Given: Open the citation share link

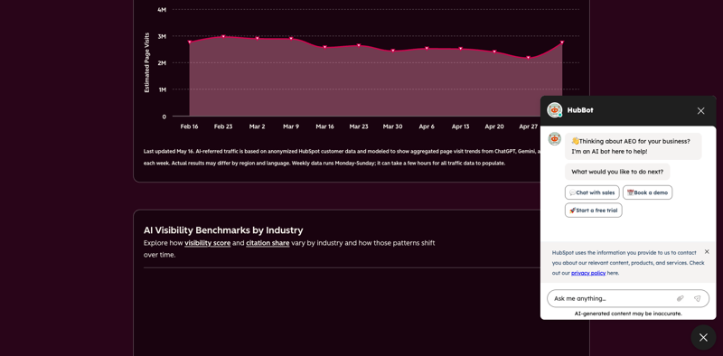Looking at the screenshot, I should 268,243.
